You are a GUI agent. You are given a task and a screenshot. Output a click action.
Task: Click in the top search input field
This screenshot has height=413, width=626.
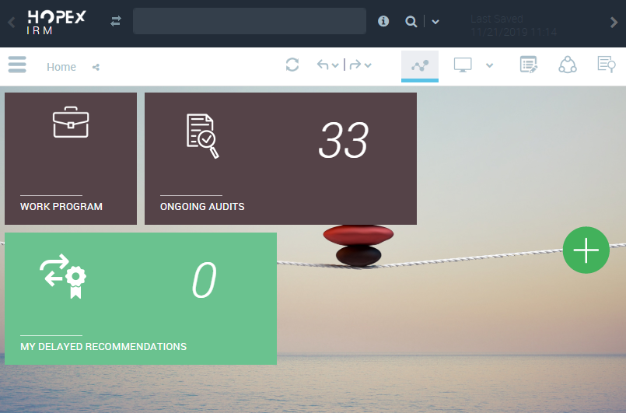pos(249,22)
